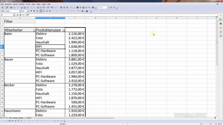Image resolution: width=223 pixels, height=125 pixels.
Task: Open the Datei menu
Action: pyautogui.click(x=2, y=4)
